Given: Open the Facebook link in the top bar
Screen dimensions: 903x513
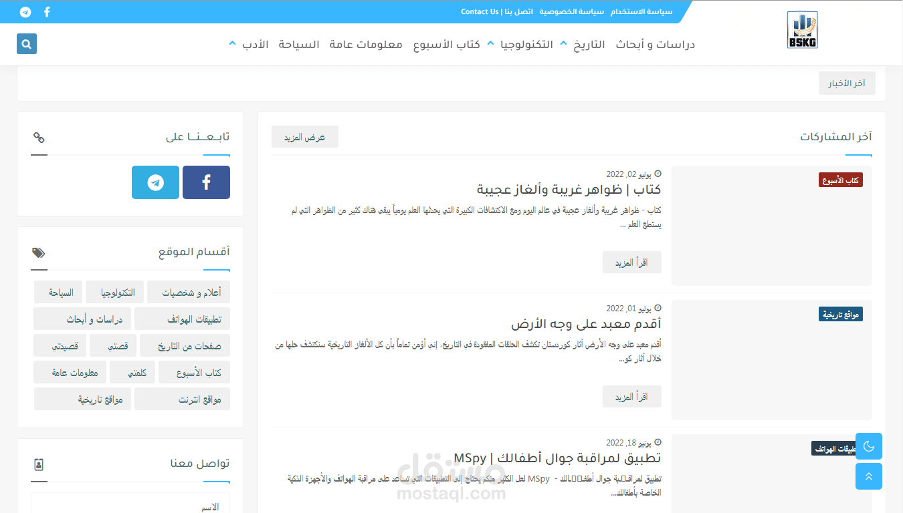Looking at the screenshot, I should [x=47, y=12].
